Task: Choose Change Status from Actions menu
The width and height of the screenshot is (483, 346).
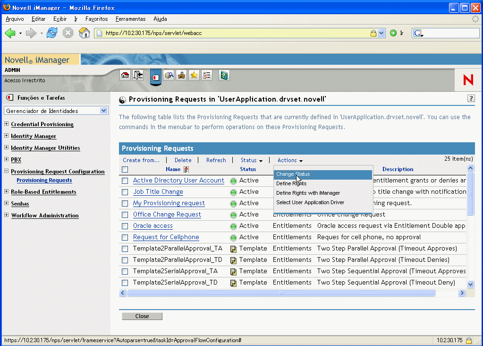Action: click(293, 174)
